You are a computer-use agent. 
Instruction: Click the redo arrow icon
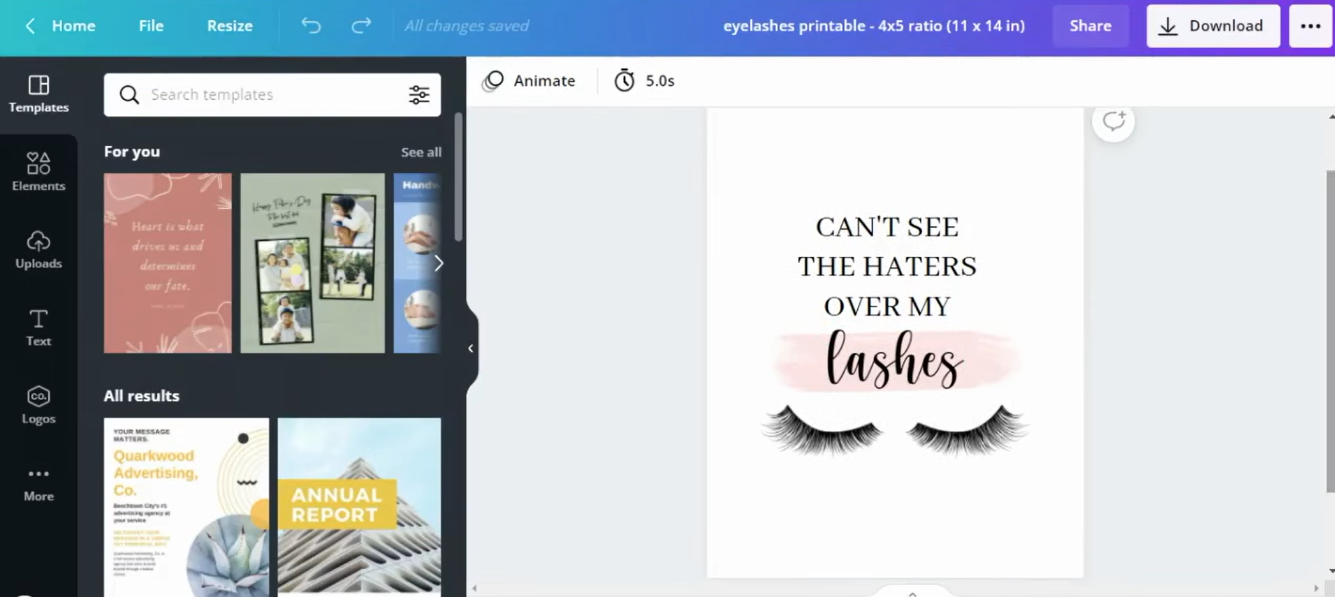coord(360,26)
